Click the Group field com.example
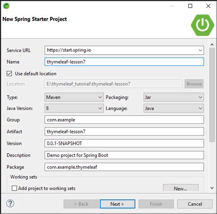Image resolution: width=217 pixels, height=214 pixels. point(124,120)
